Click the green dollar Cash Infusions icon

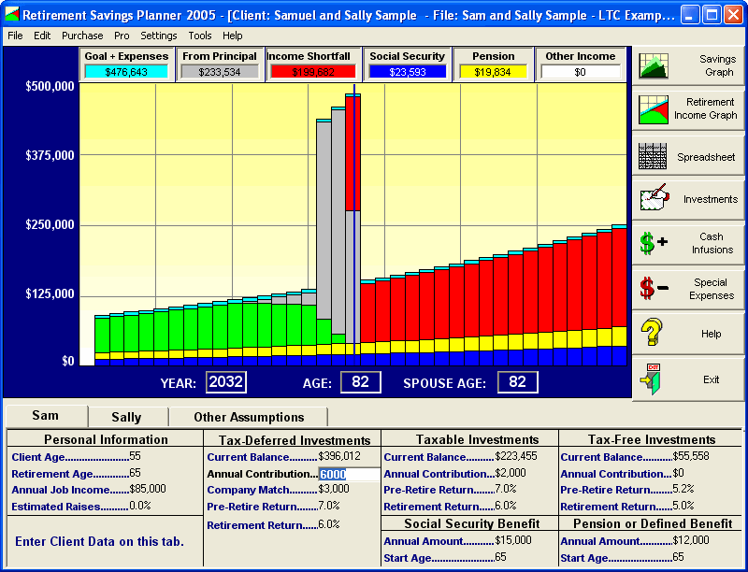coord(654,243)
